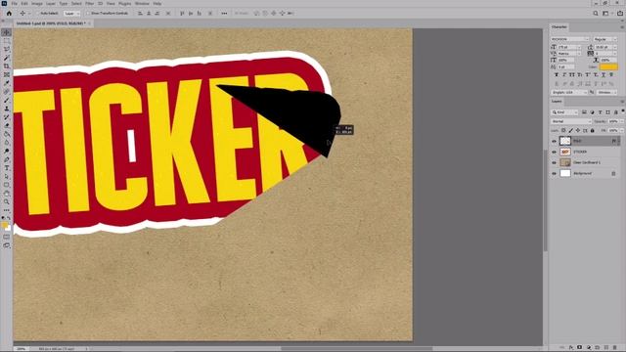Open the Auto-Select Layer dropdown
Image resolution: width=626 pixels, height=352 pixels.
tap(71, 13)
